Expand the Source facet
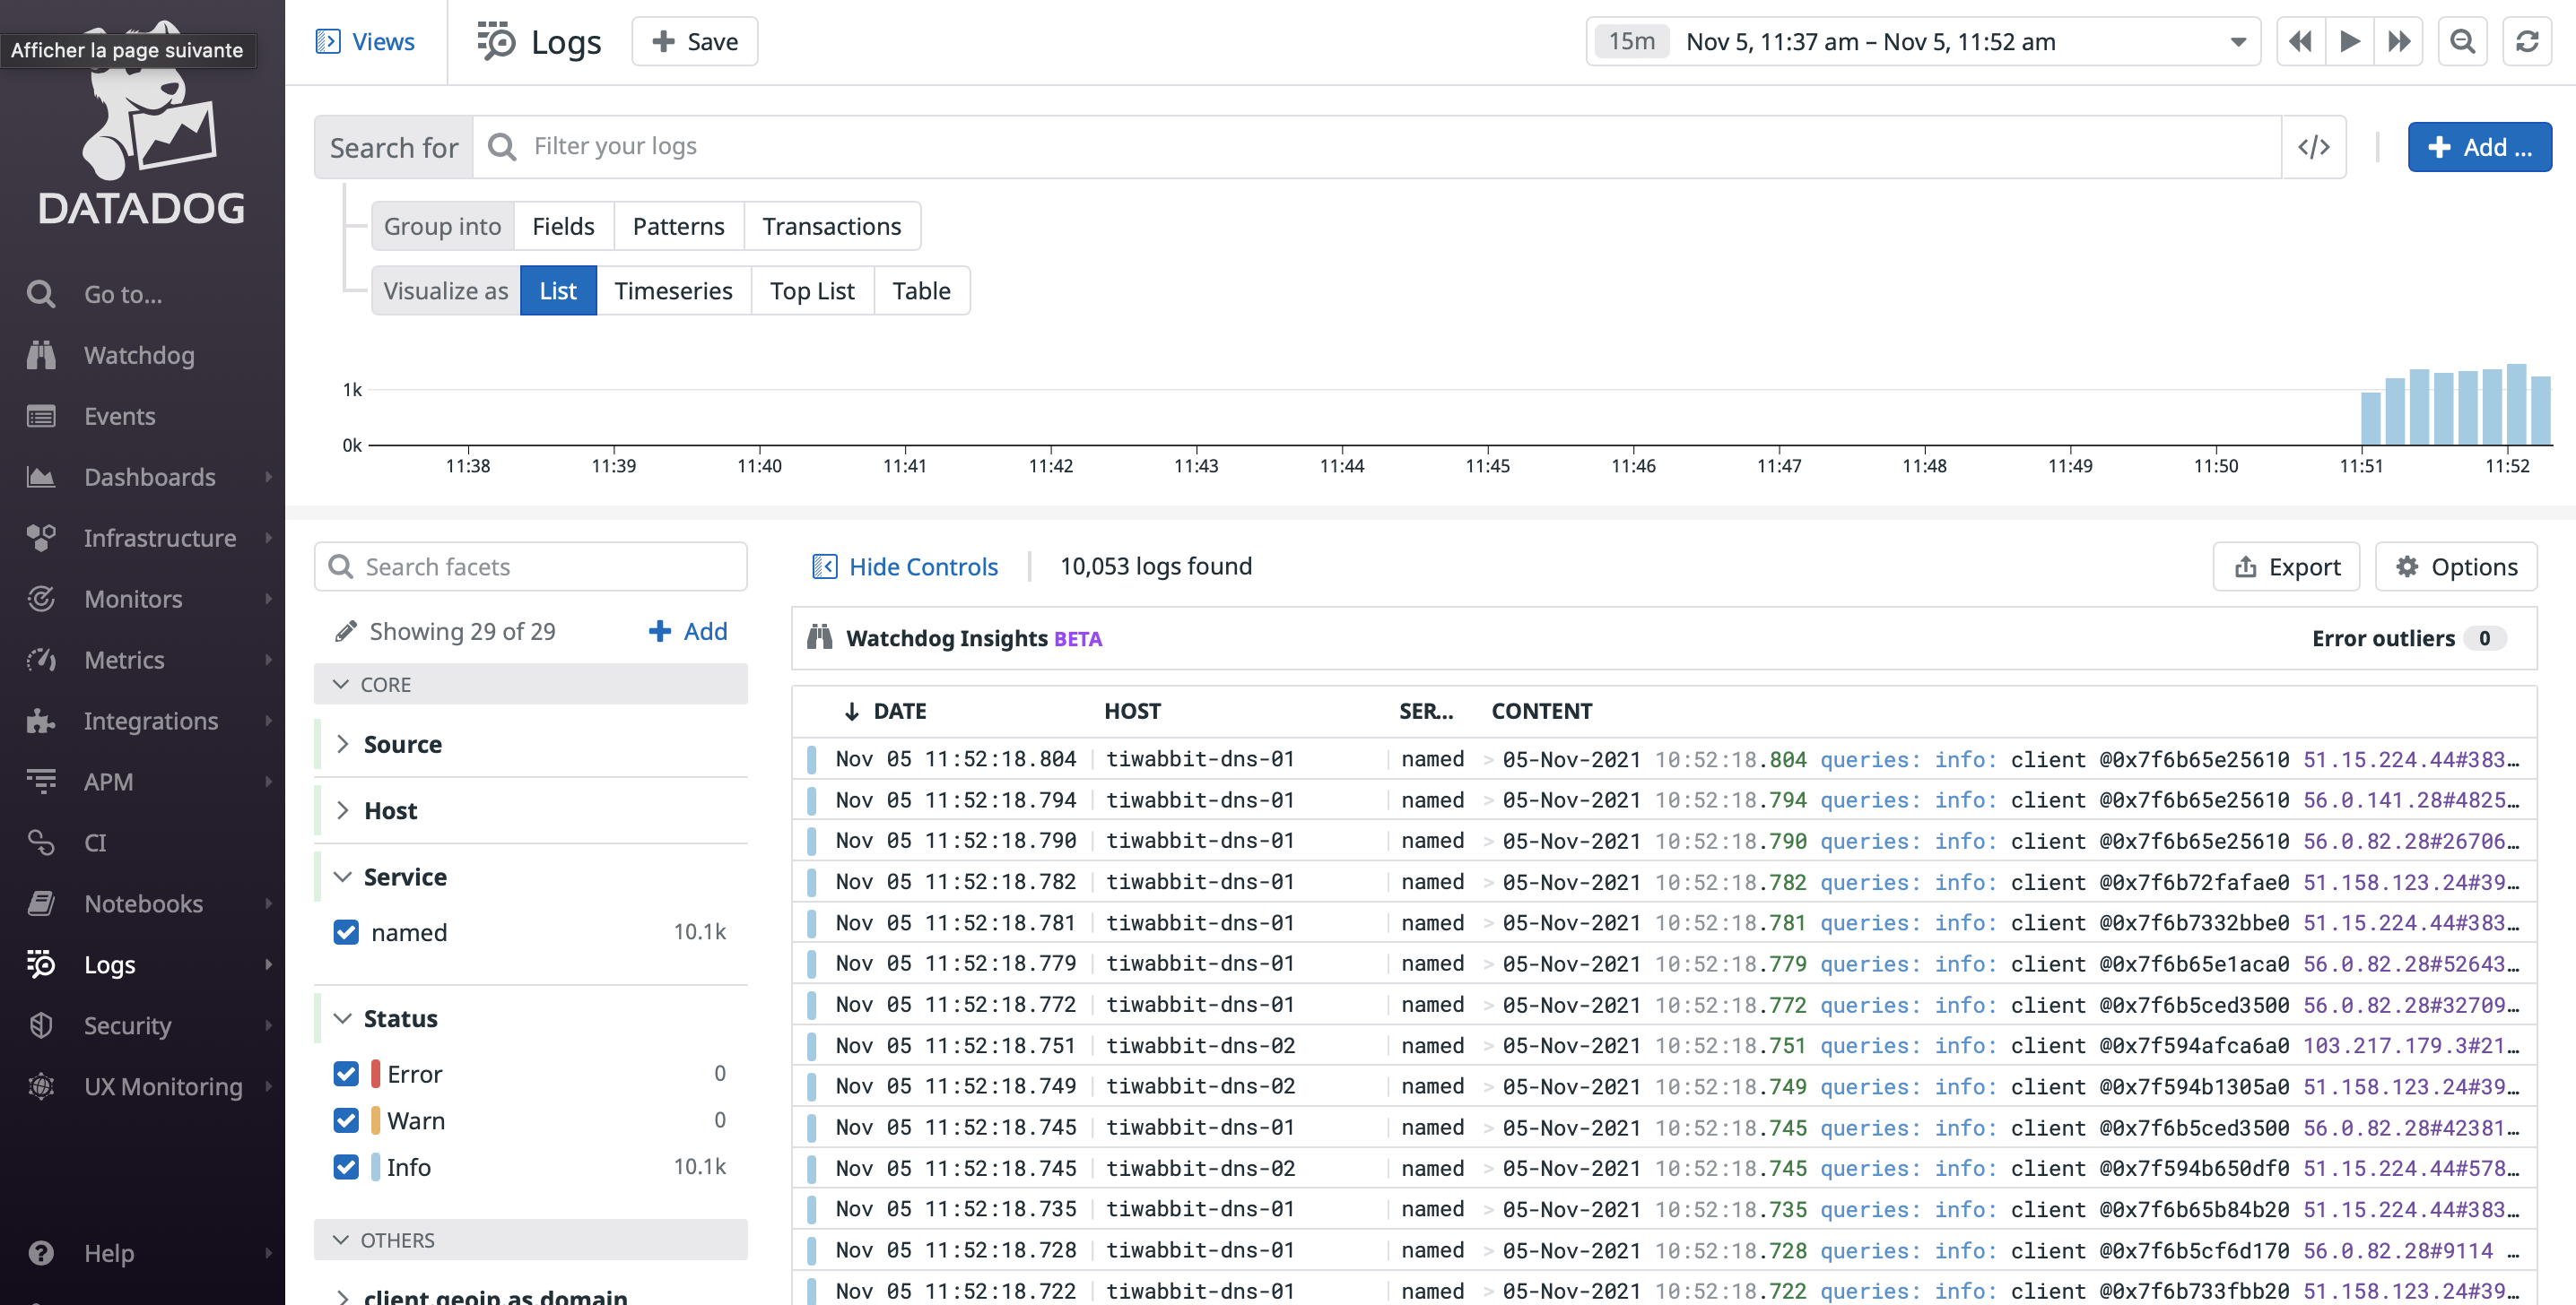 [x=343, y=745]
